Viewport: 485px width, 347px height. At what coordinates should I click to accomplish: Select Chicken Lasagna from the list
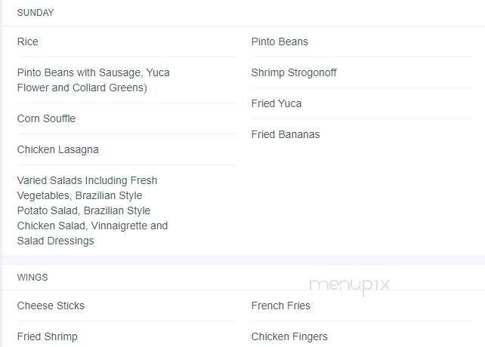[58, 150]
